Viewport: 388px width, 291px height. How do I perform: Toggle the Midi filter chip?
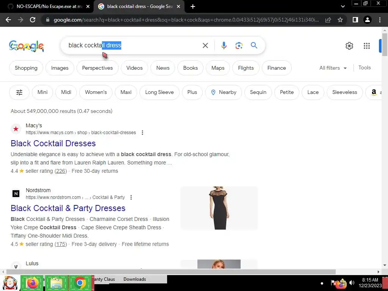point(66,92)
